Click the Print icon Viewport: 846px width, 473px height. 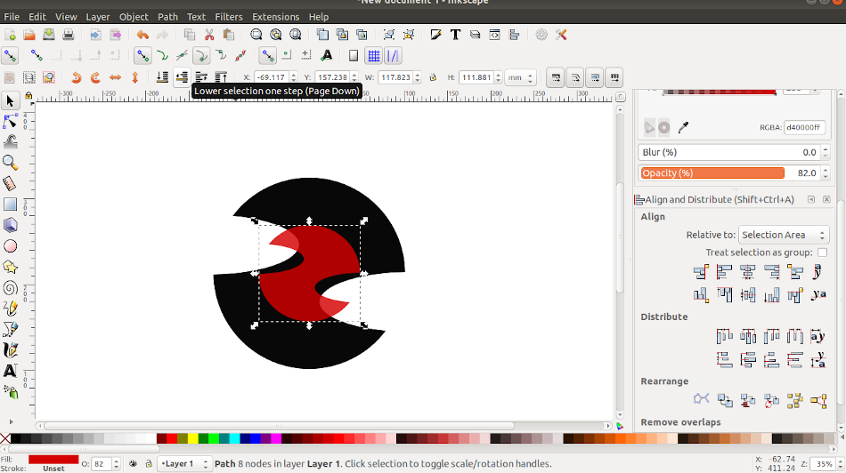68,35
